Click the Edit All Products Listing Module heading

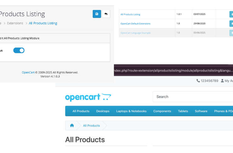pyautogui.click(x=19, y=38)
